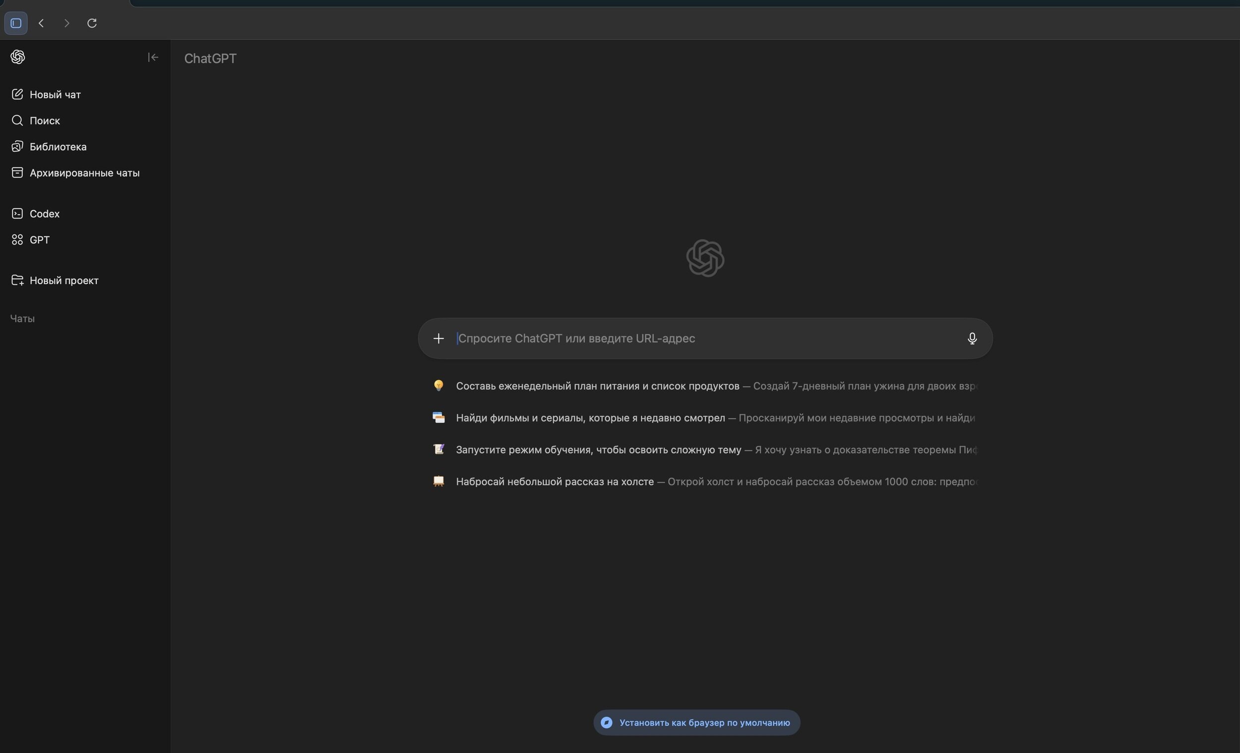1240x753 pixels.
Task: Click the plus attach button
Action: tap(438, 339)
